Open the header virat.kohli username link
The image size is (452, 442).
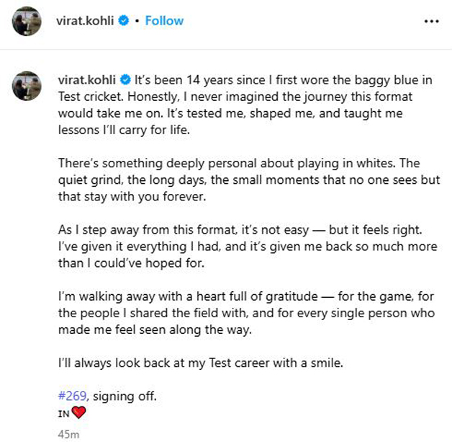pos(86,21)
